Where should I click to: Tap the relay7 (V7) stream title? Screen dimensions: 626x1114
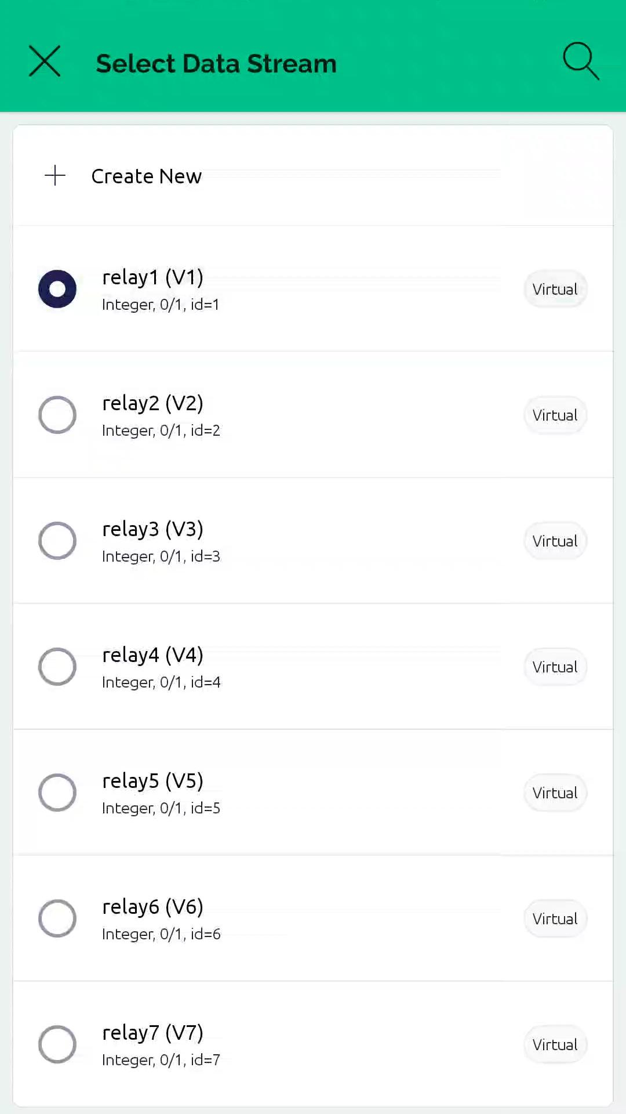pyautogui.click(x=152, y=1033)
